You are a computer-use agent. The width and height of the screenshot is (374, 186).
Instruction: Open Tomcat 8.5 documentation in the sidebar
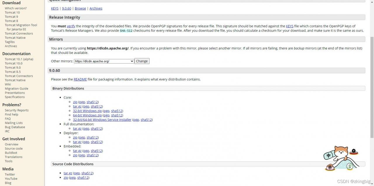pos(13,72)
